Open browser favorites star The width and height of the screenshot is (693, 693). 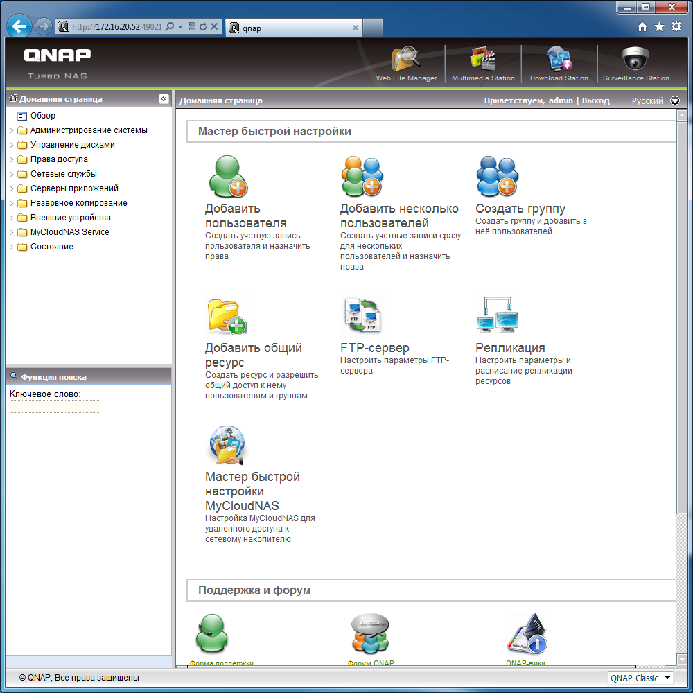click(x=659, y=27)
